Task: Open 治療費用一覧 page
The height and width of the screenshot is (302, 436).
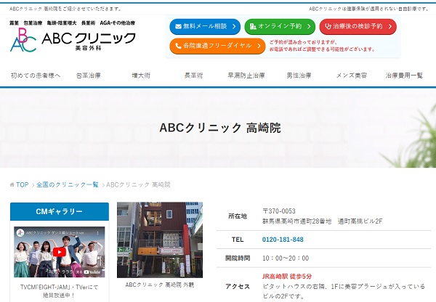Action: [404, 75]
